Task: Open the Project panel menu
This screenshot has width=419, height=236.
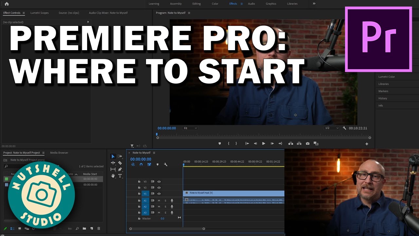Action: pyautogui.click(x=43, y=153)
